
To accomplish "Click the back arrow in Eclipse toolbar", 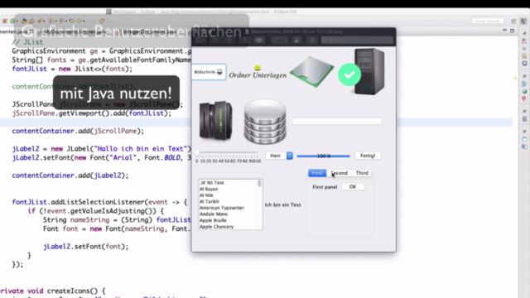I will click(x=79, y=21).
